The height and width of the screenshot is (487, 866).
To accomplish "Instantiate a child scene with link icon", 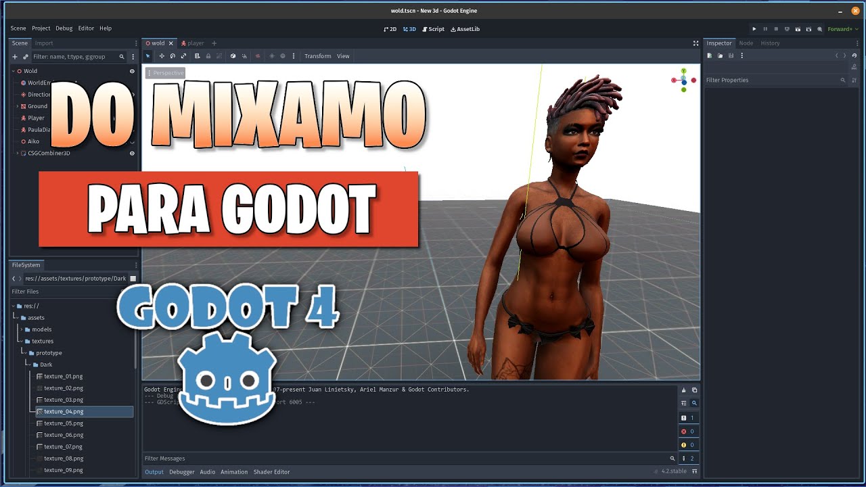I will (x=26, y=57).
